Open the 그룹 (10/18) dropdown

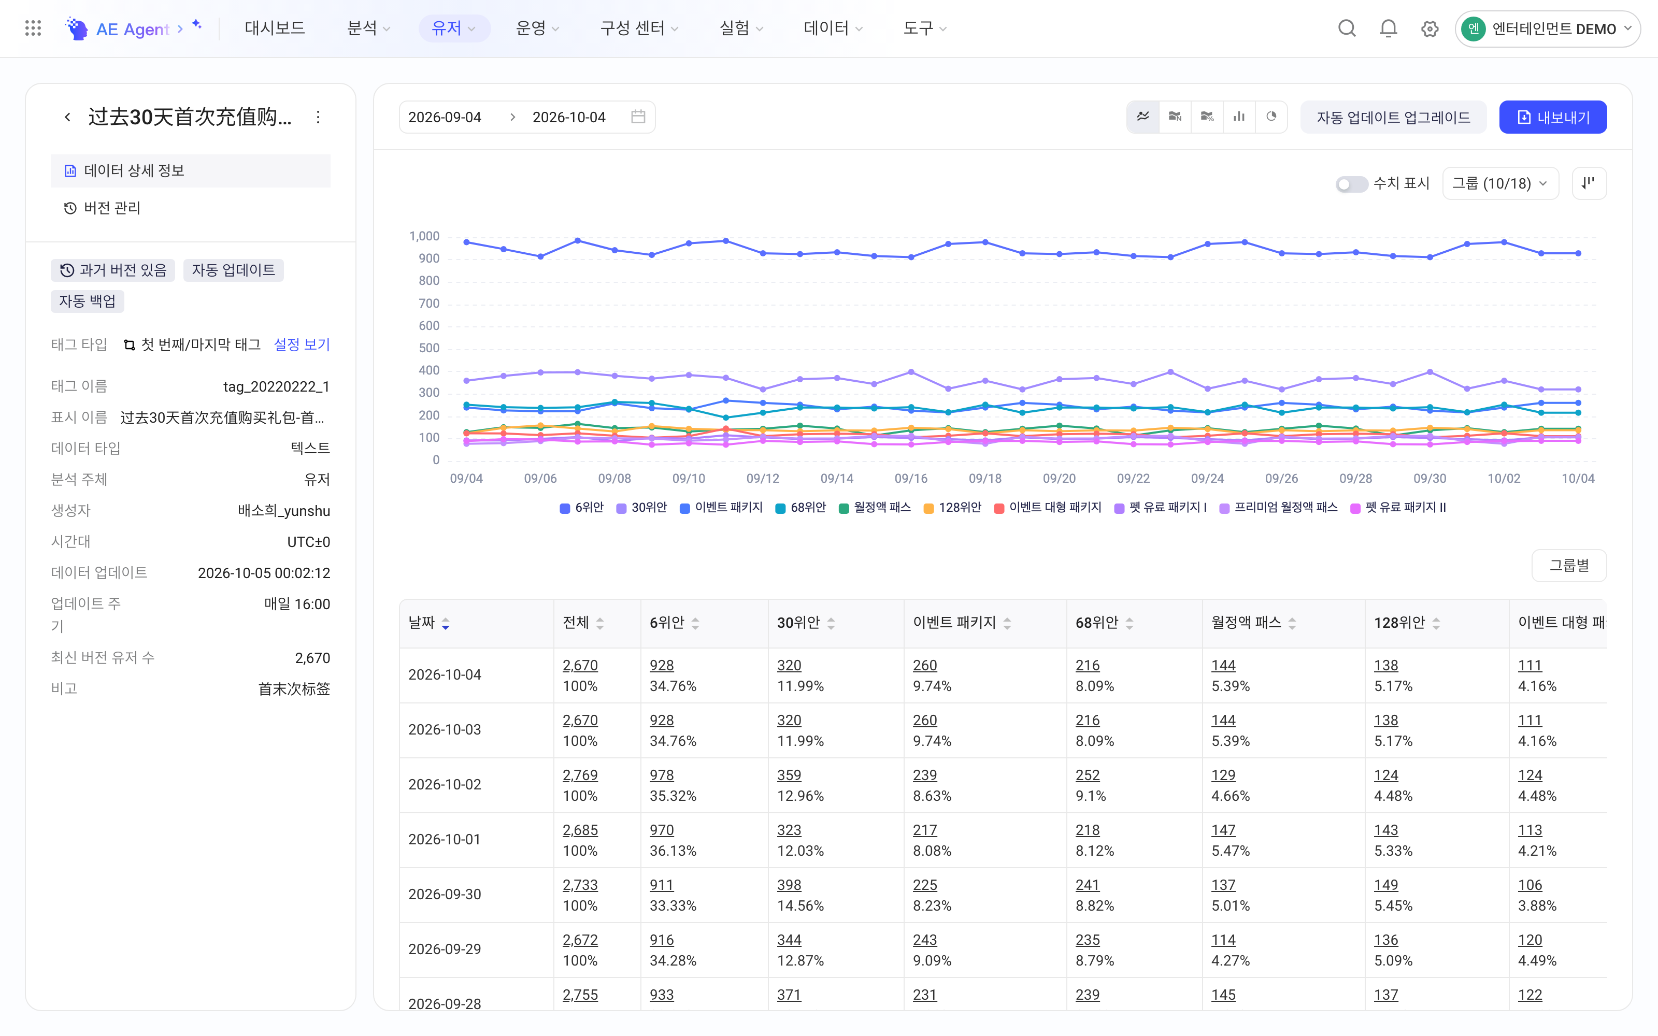(x=1500, y=183)
